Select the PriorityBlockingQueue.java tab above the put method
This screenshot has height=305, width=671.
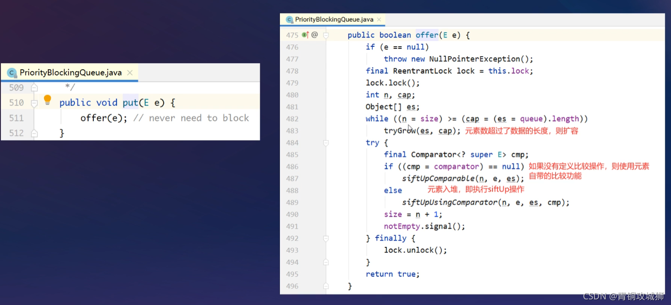point(70,73)
